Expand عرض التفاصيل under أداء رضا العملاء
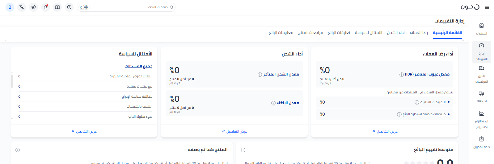The height and width of the screenshot is (164, 494). [385, 132]
